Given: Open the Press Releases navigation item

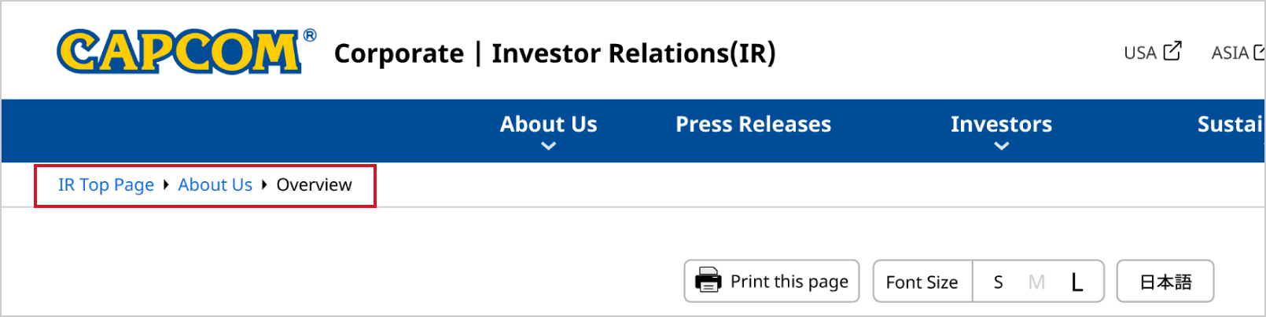Looking at the screenshot, I should (x=753, y=124).
